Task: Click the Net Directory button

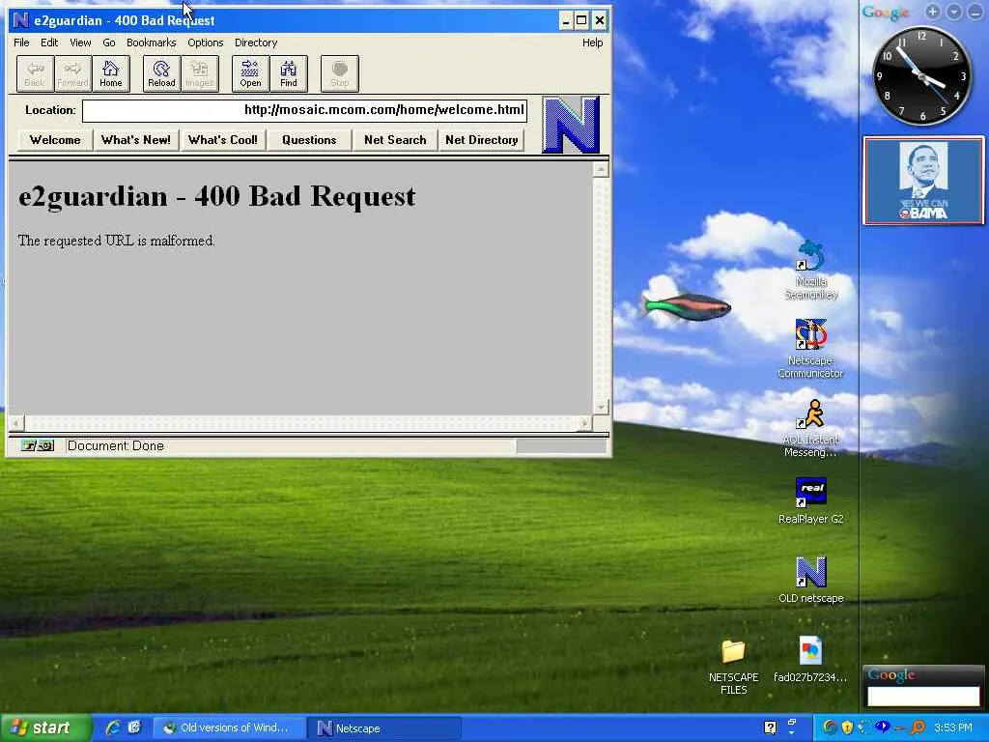Action: pyautogui.click(x=481, y=140)
